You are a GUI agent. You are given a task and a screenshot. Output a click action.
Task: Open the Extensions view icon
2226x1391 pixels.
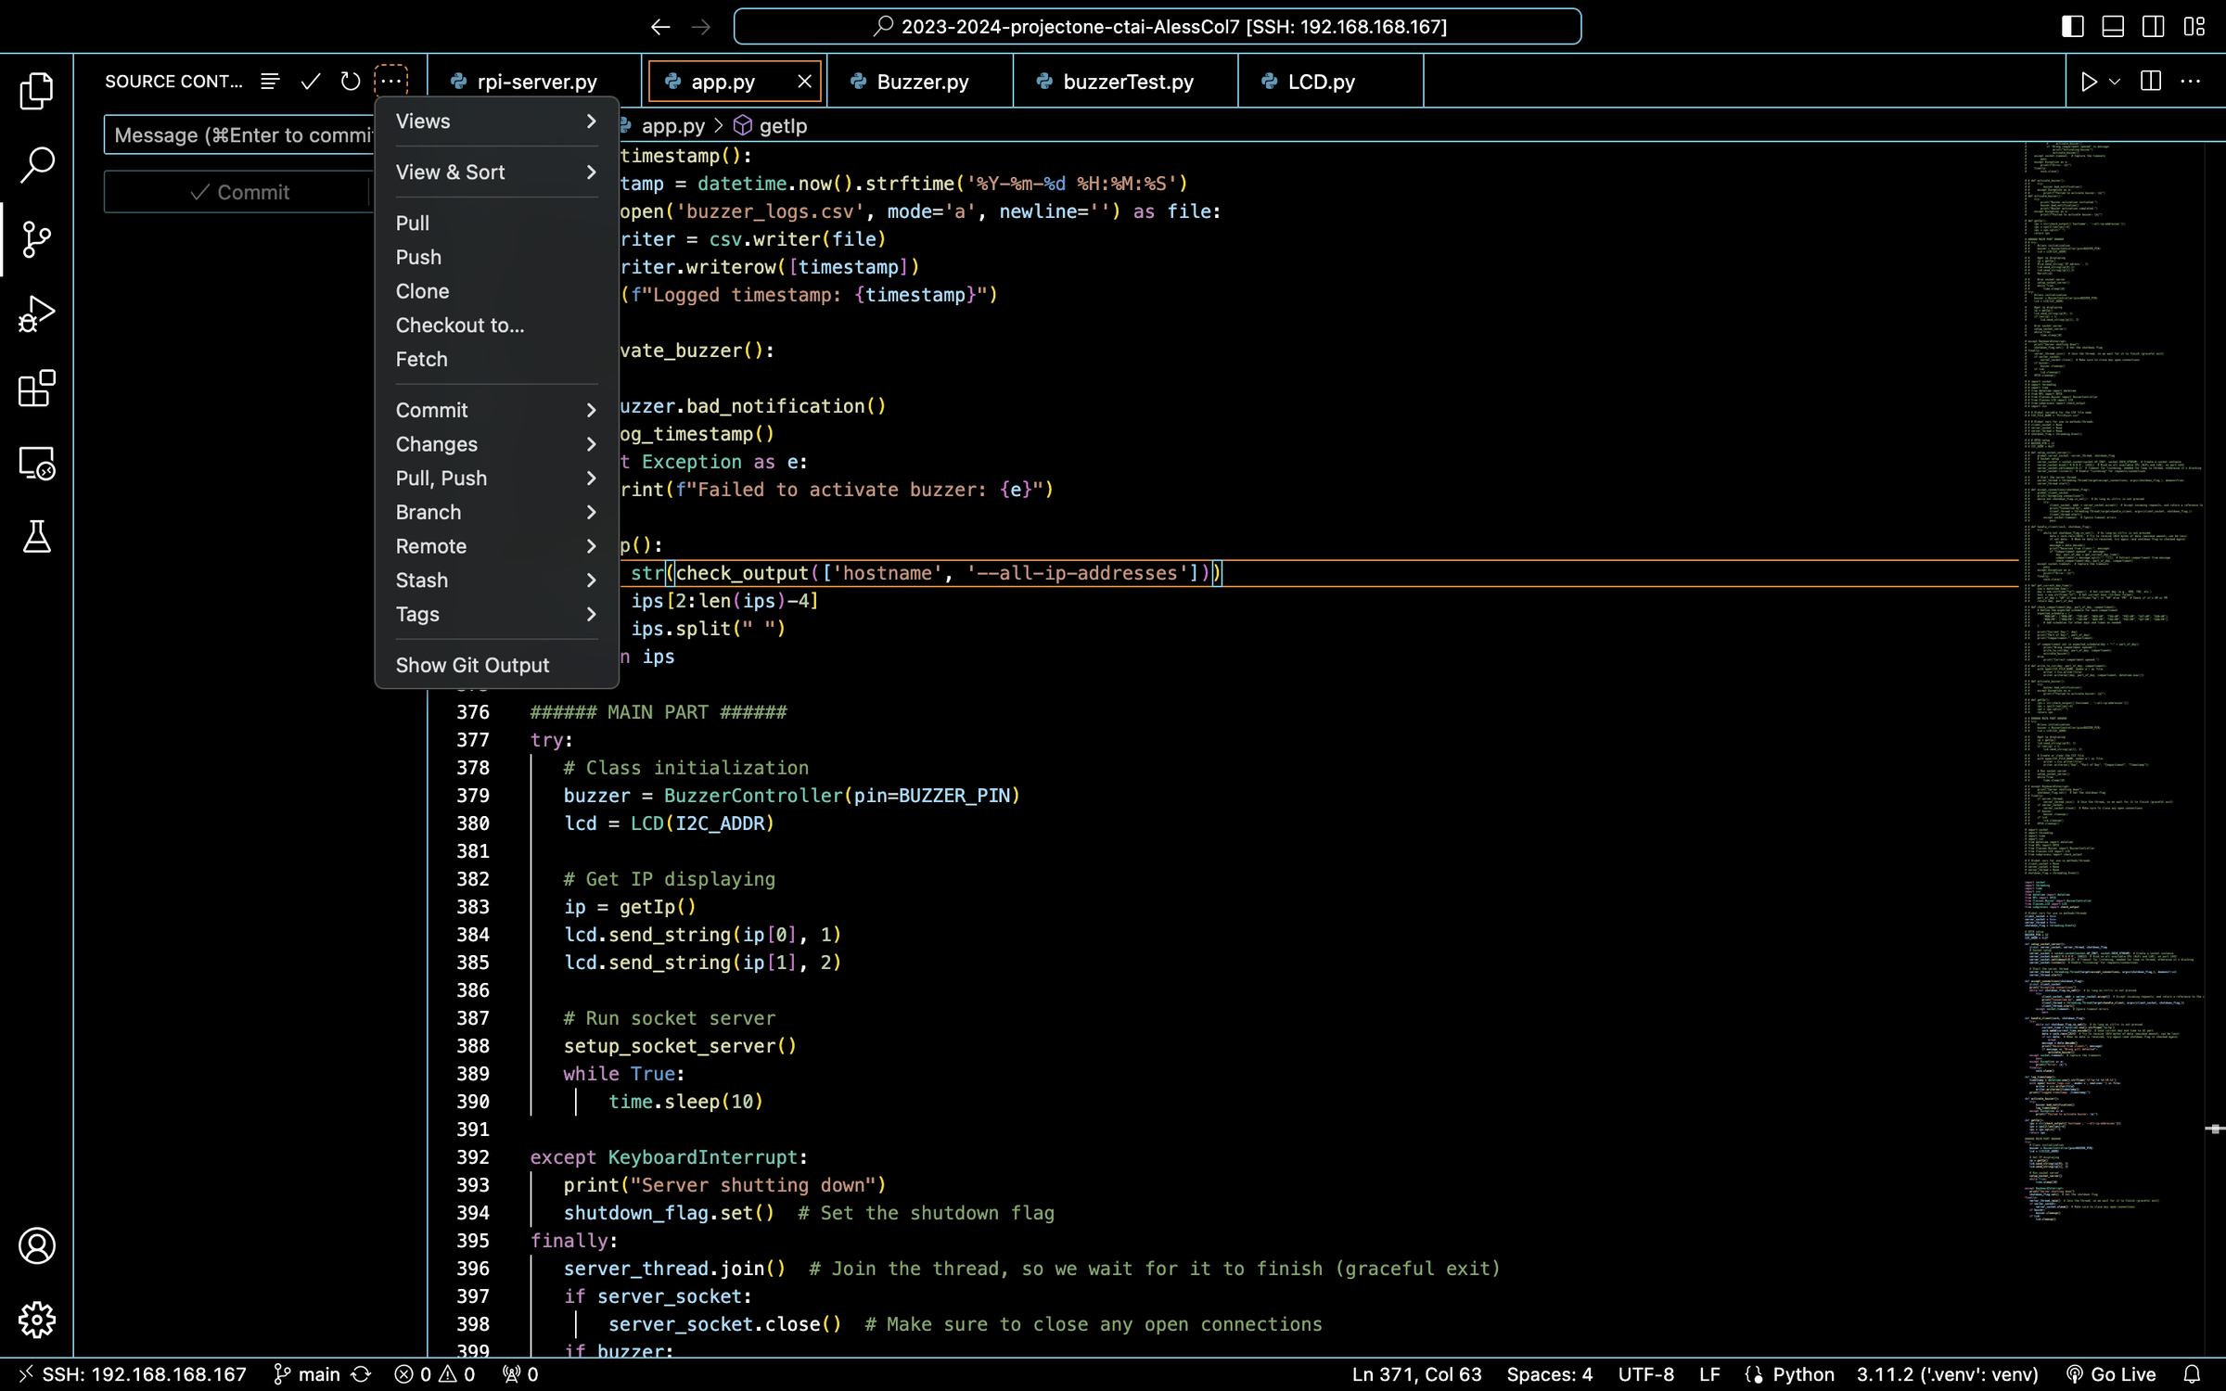coord(37,388)
